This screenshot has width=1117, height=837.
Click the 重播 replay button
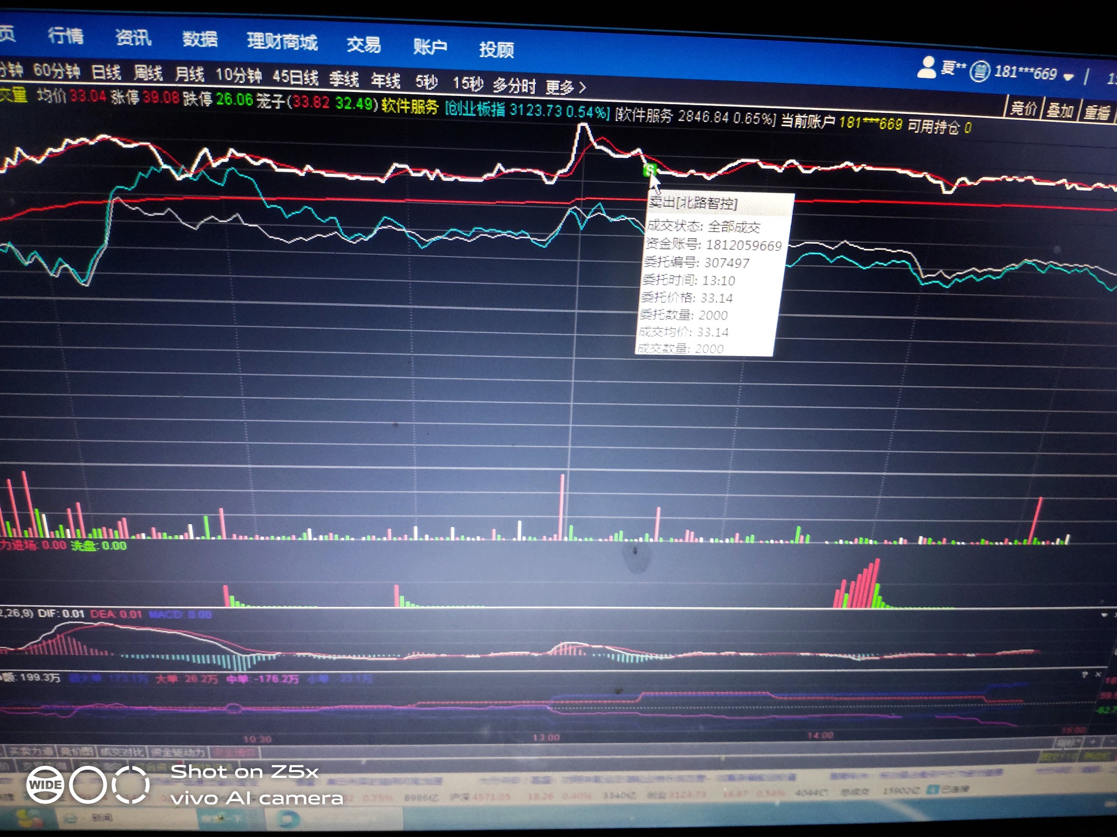tap(1097, 112)
